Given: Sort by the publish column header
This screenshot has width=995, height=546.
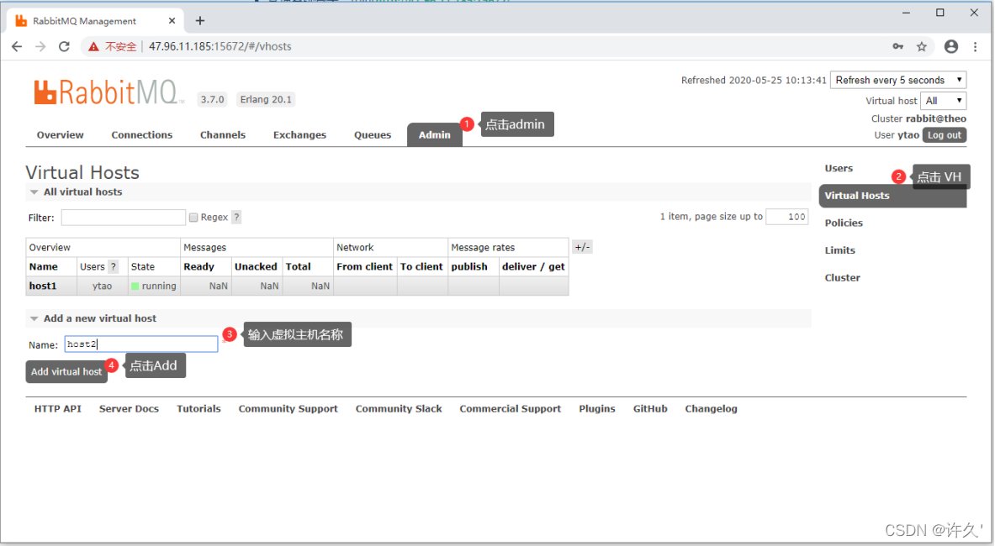Looking at the screenshot, I should pos(469,266).
